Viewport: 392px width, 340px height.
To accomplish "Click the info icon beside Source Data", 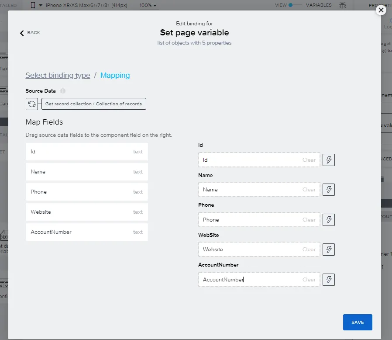I will [63, 91].
